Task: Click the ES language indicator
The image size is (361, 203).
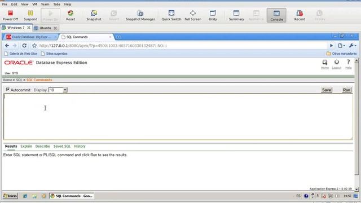Action: [x=298, y=196]
